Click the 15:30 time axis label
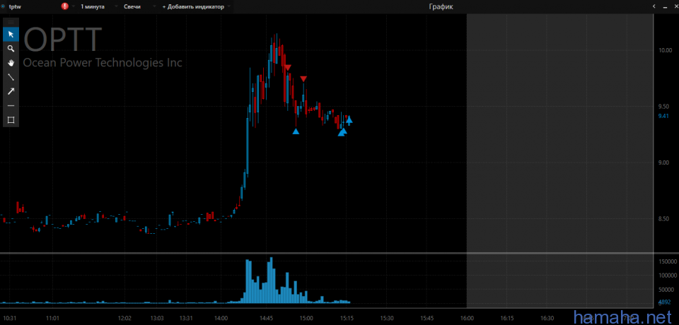The image size is (679, 325). [x=387, y=318]
